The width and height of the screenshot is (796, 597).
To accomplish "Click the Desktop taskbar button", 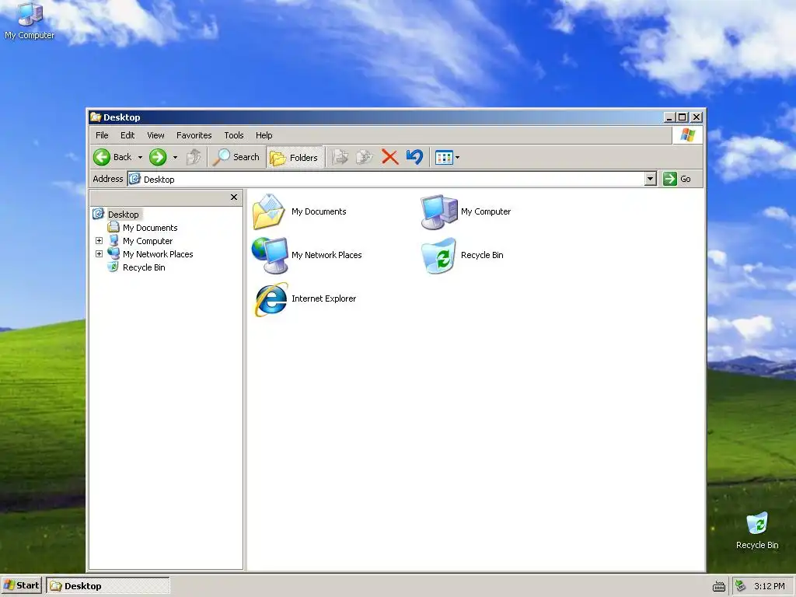I will tap(107, 586).
